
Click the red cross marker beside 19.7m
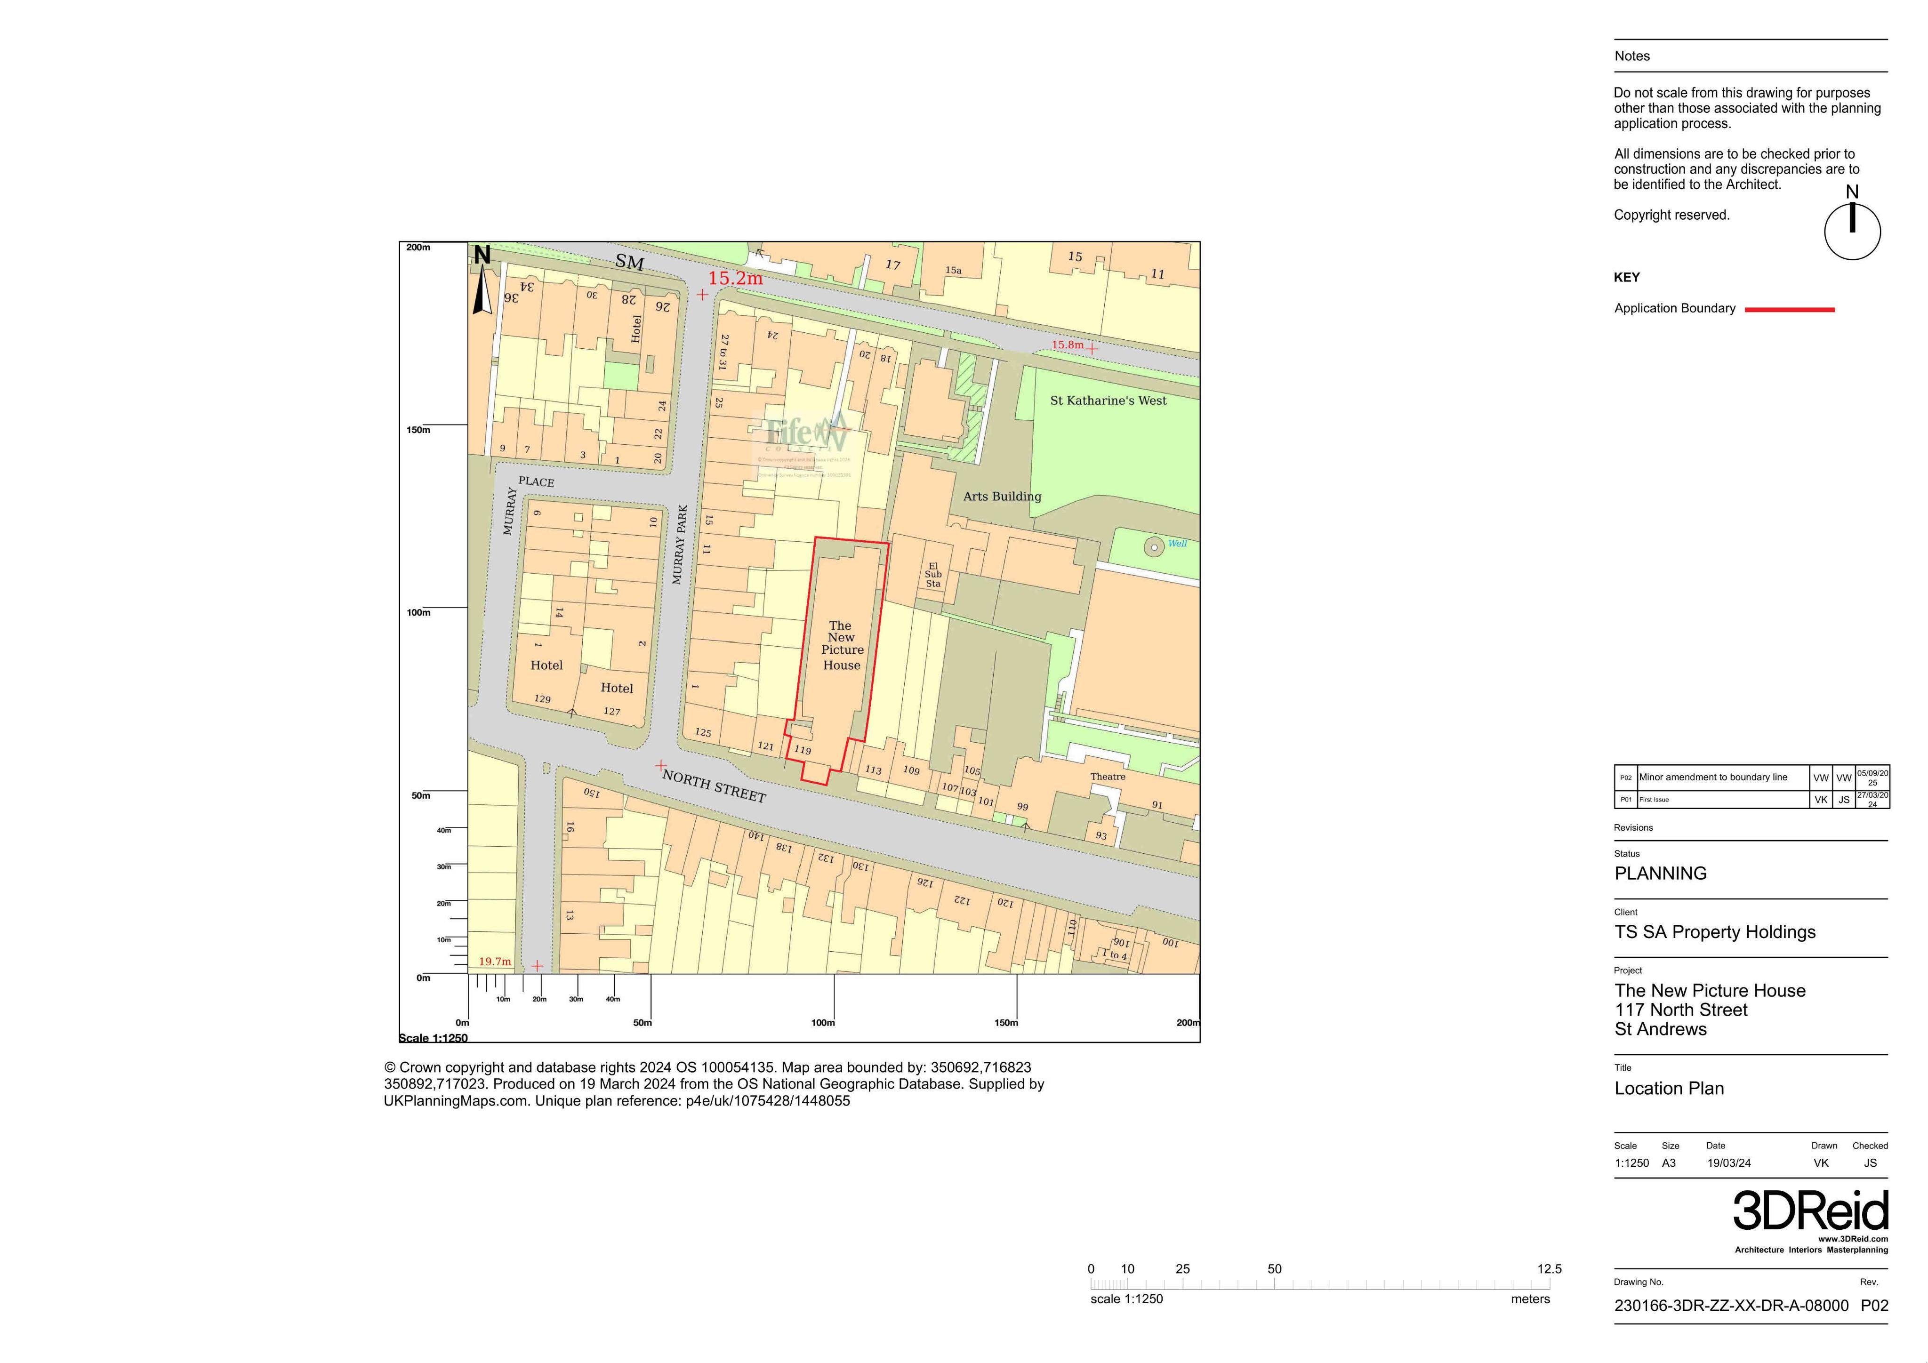[537, 966]
